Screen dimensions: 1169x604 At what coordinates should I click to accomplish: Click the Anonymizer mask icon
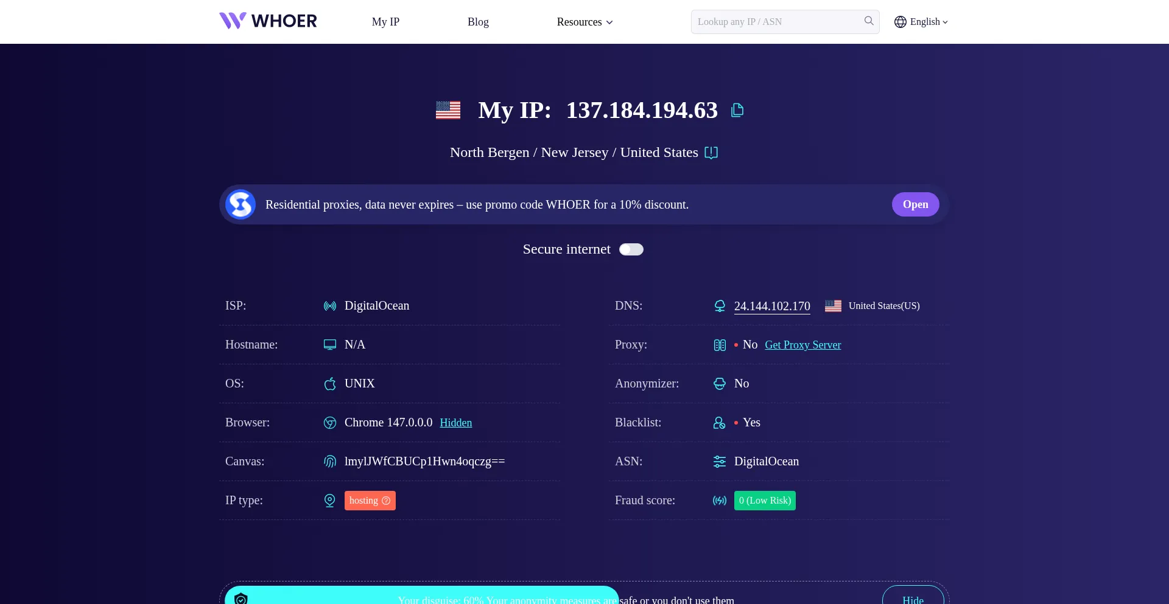tap(720, 384)
